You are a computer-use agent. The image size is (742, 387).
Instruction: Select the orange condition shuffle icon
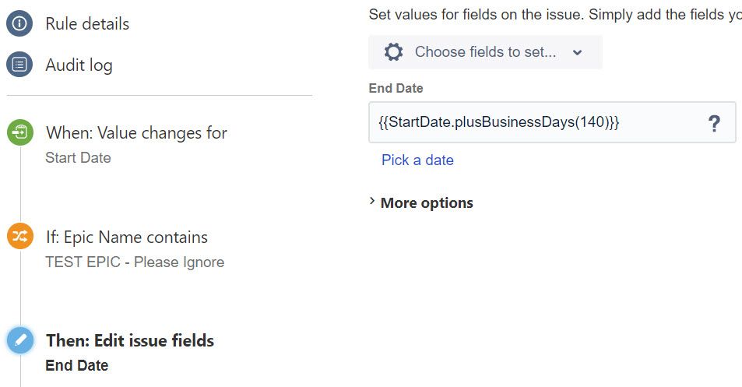pyautogui.click(x=20, y=236)
